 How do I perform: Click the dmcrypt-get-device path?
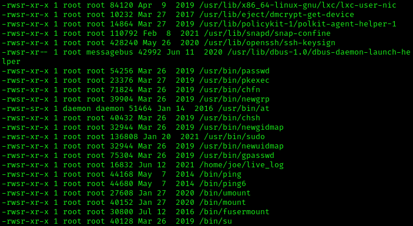click(x=277, y=15)
